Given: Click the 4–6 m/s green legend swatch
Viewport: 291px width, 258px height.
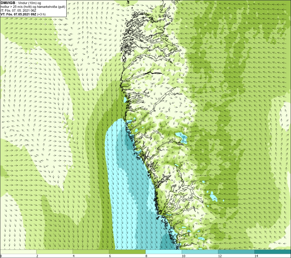Looking at the screenshot, I should [x=91, y=252].
